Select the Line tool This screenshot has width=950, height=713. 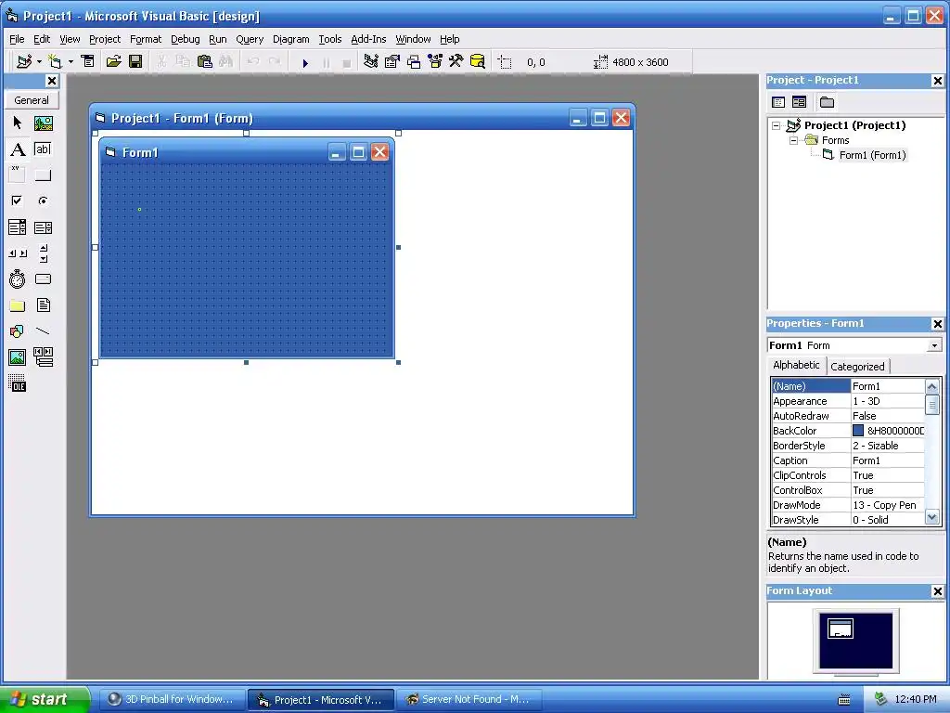tap(43, 331)
